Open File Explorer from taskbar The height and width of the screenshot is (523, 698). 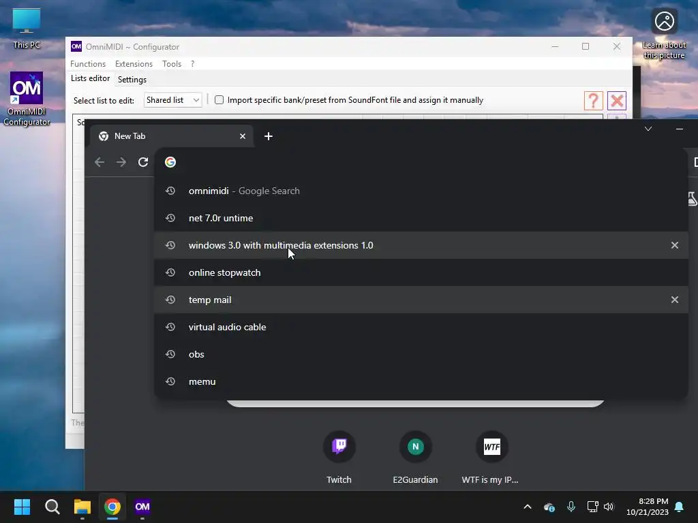pyautogui.click(x=82, y=507)
